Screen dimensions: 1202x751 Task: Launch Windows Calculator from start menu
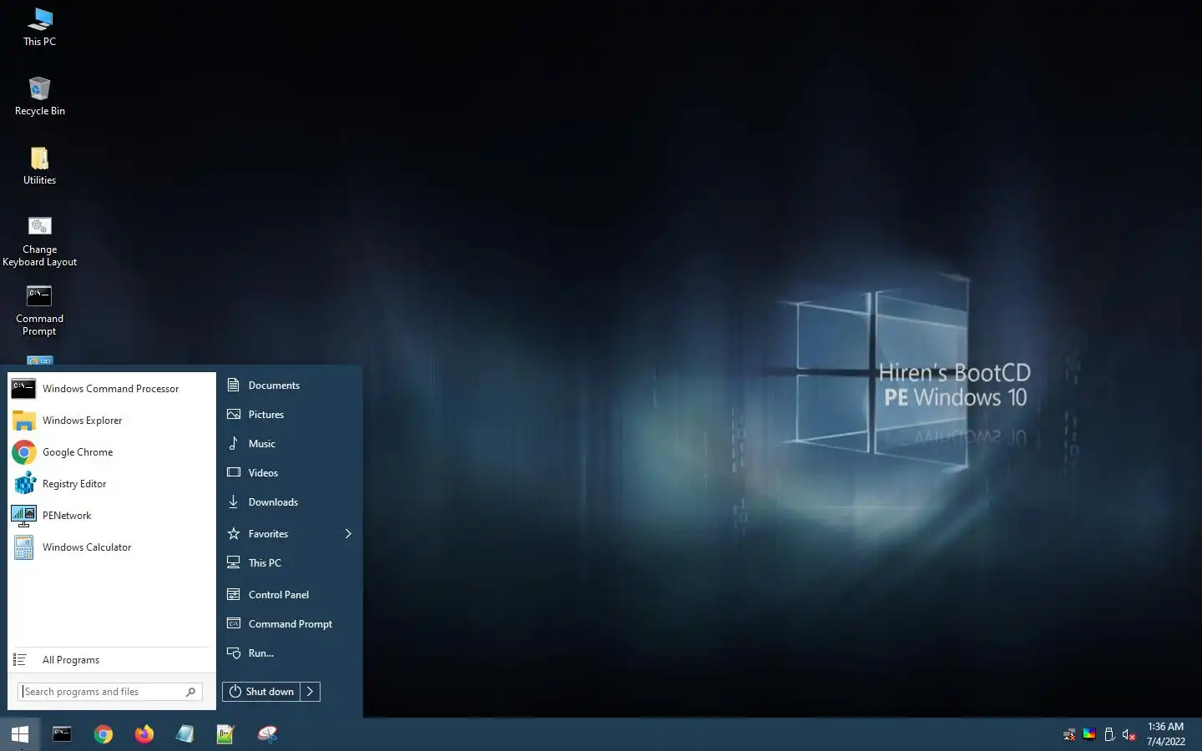point(111,547)
